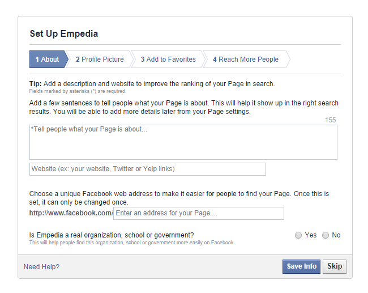Go to the Reach More People step
368x293 pixels.
246,60
